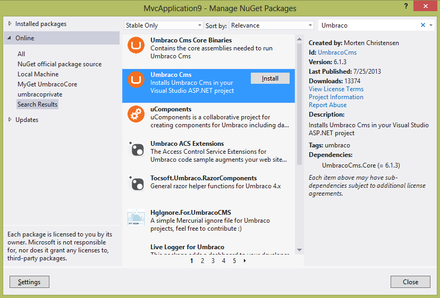Select the HgIgnore.For.UmbracoCMS package
This screenshot has height=298, width=440.
tap(208, 224)
